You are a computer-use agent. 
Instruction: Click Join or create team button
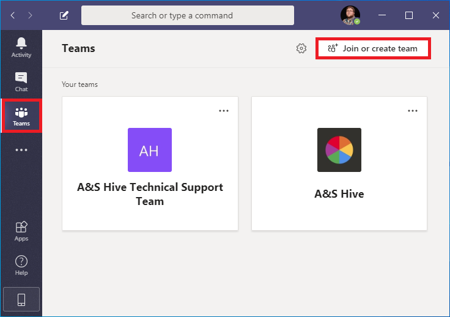(x=373, y=48)
